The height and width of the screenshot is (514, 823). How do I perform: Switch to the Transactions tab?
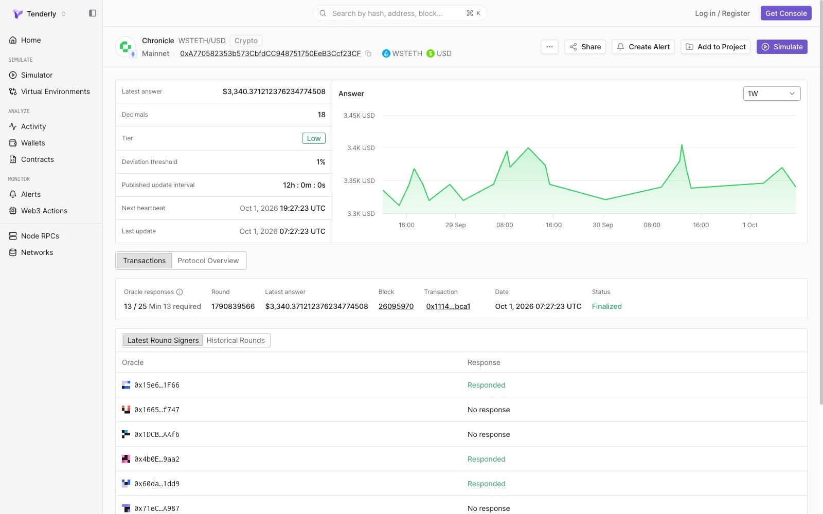(144, 261)
